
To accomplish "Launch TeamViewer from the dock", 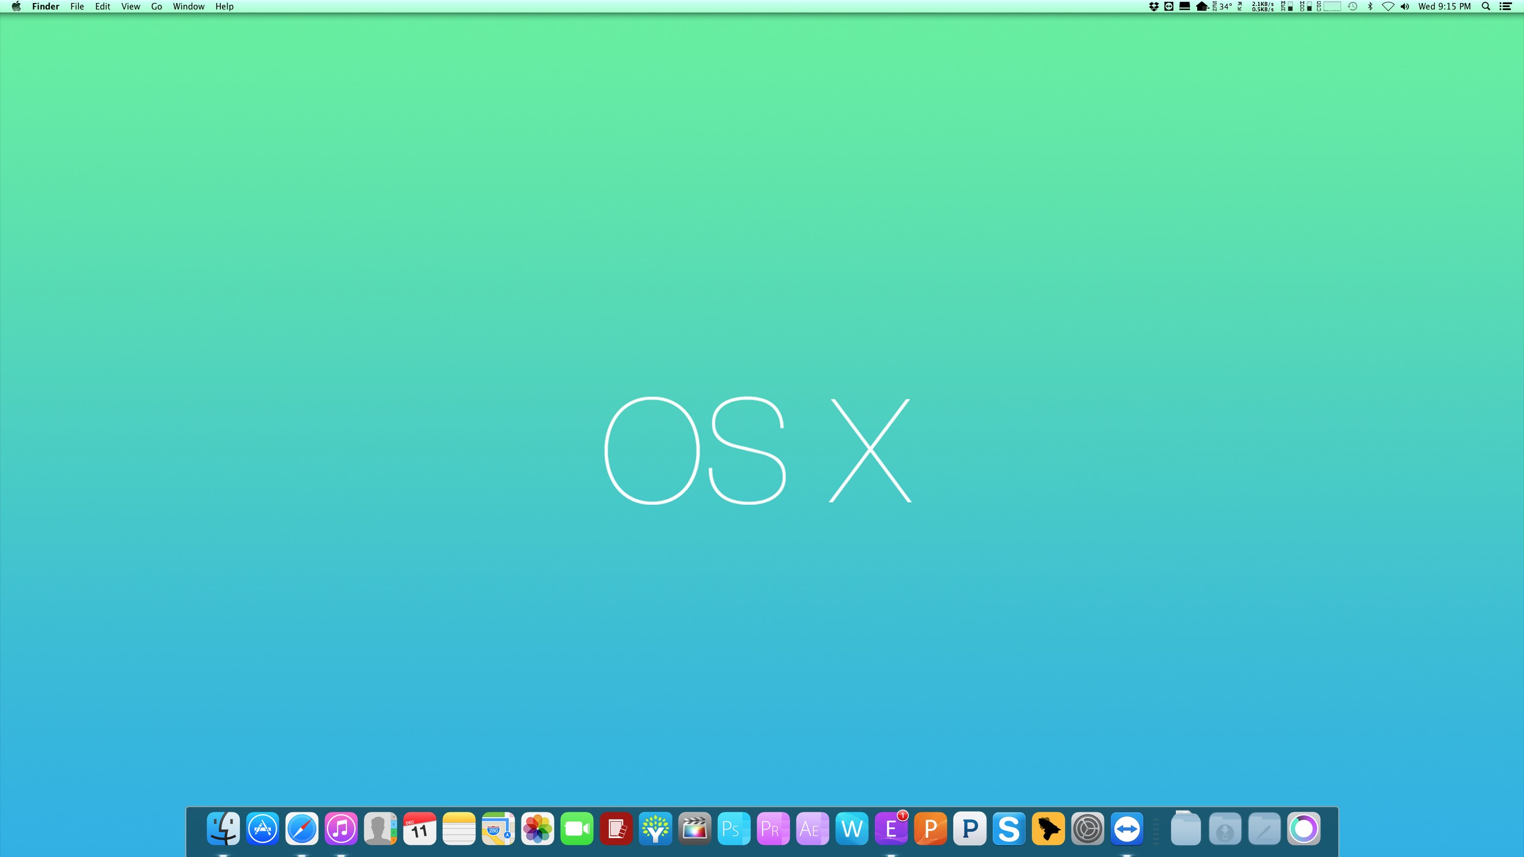I will coord(1126,828).
